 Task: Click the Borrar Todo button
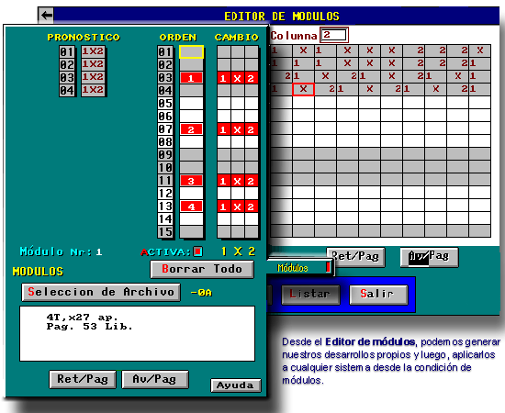(202, 269)
